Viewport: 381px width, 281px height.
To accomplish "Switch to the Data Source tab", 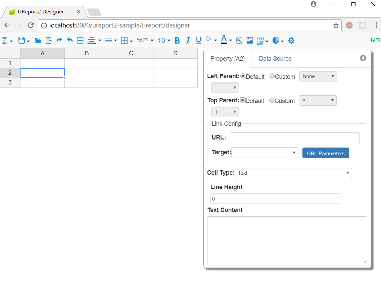I will (275, 59).
